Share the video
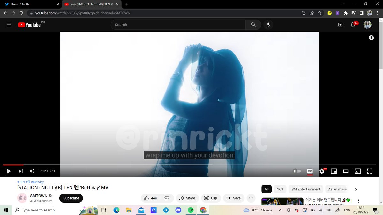The height and width of the screenshot is (215, 383). (x=187, y=198)
